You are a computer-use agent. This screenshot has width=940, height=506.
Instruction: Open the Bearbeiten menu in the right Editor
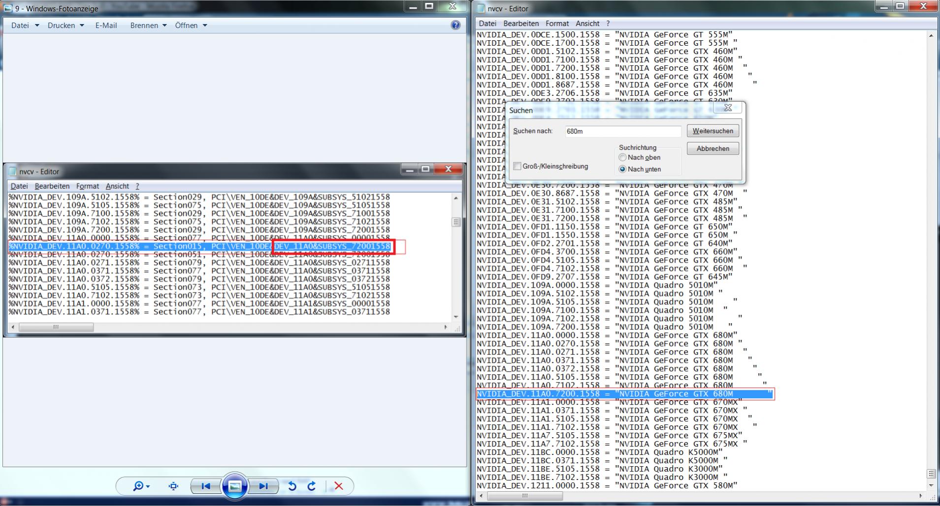[x=521, y=23]
